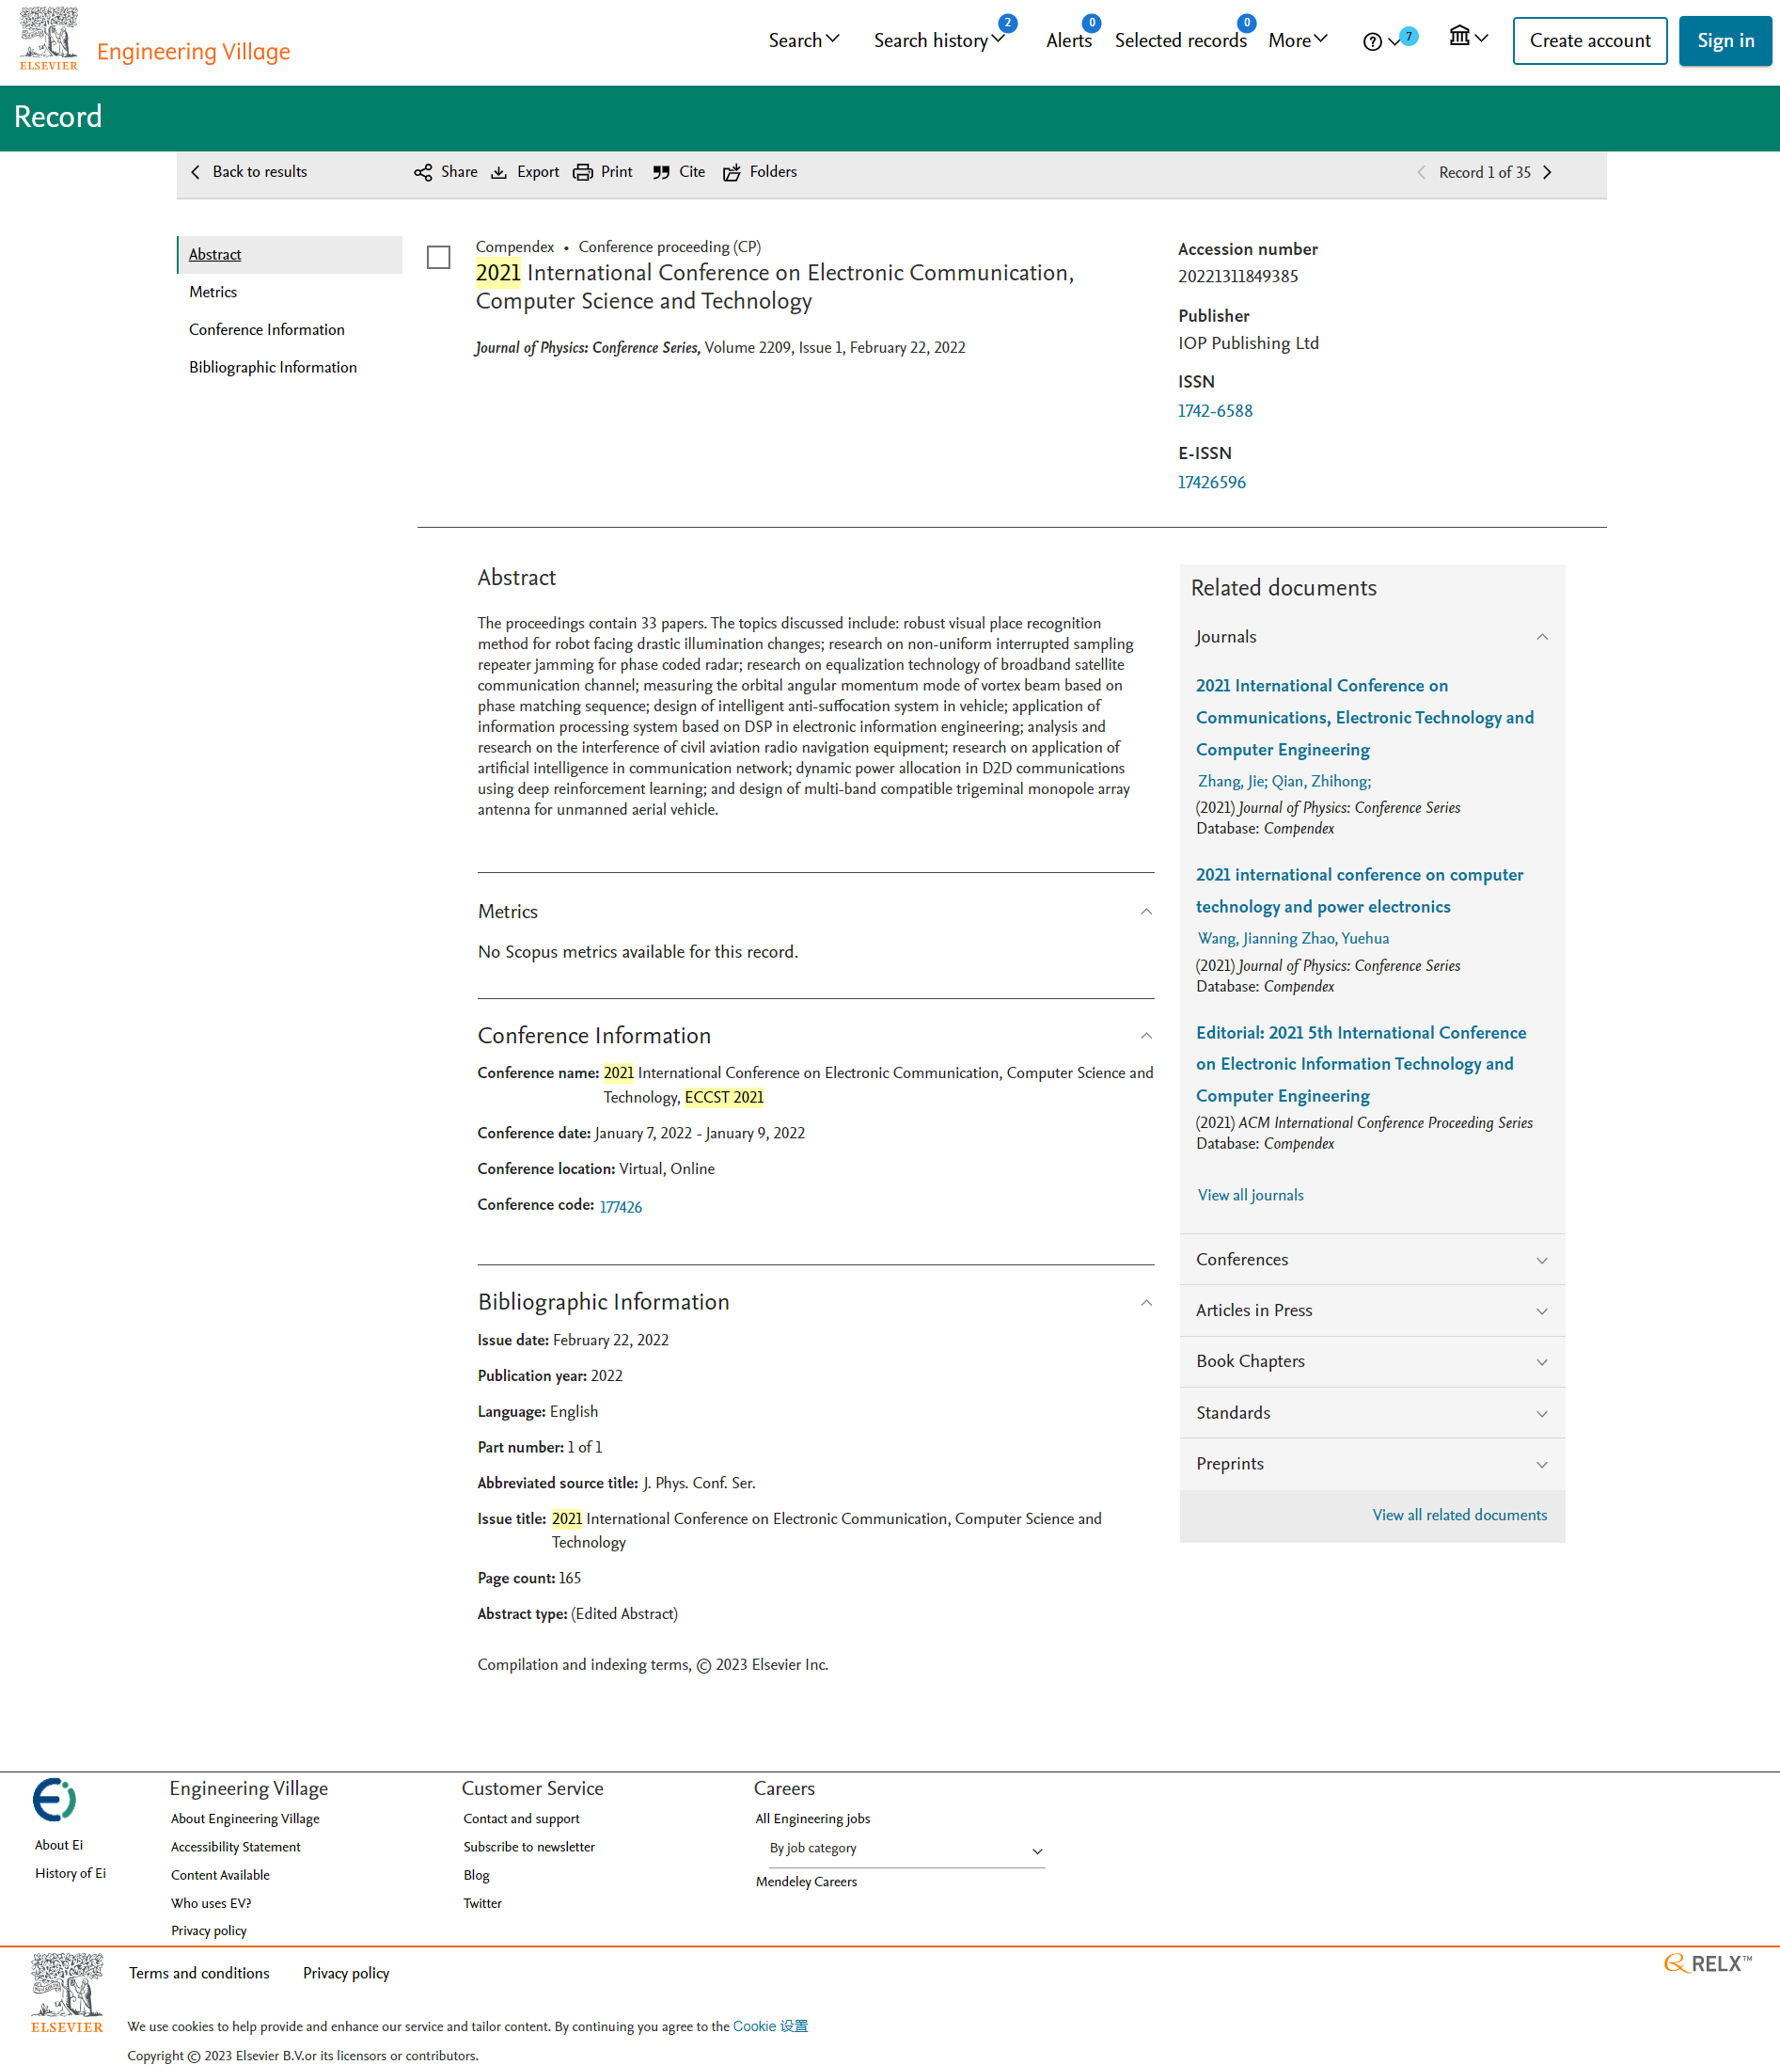Collapse the Metrics section chevron
Viewport: 1780px width, 2065px height.
coord(1146,911)
